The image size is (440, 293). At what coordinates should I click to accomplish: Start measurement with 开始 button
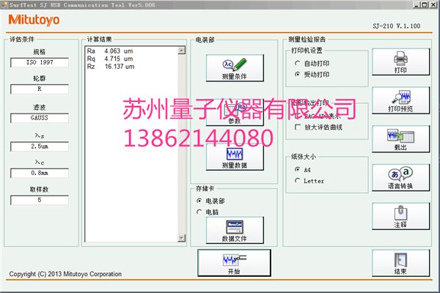tap(235, 263)
